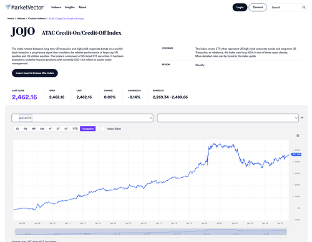This screenshot has width=312, height=242.
Task: Click Custom Indexes breadcrumb link
Action: click(37, 19)
